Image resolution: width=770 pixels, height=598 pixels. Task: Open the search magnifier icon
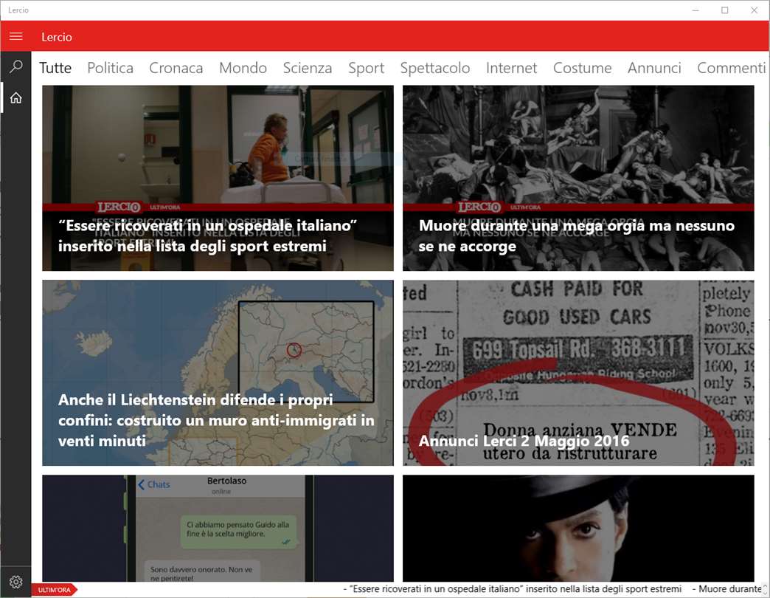[15, 66]
